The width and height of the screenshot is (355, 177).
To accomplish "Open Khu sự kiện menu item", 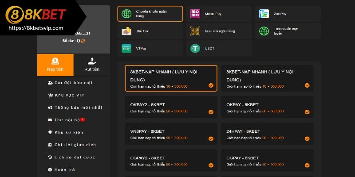I will [x=74, y=132].
